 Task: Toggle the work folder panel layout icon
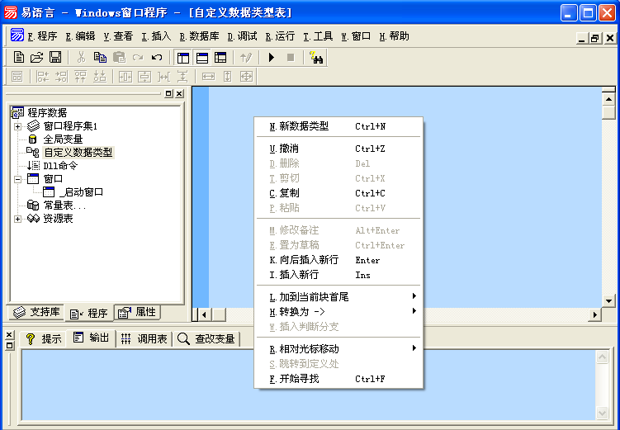[x=183, y=58]
